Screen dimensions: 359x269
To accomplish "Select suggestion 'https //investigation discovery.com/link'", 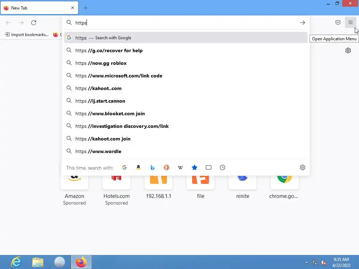I will [x=186, y=126].
